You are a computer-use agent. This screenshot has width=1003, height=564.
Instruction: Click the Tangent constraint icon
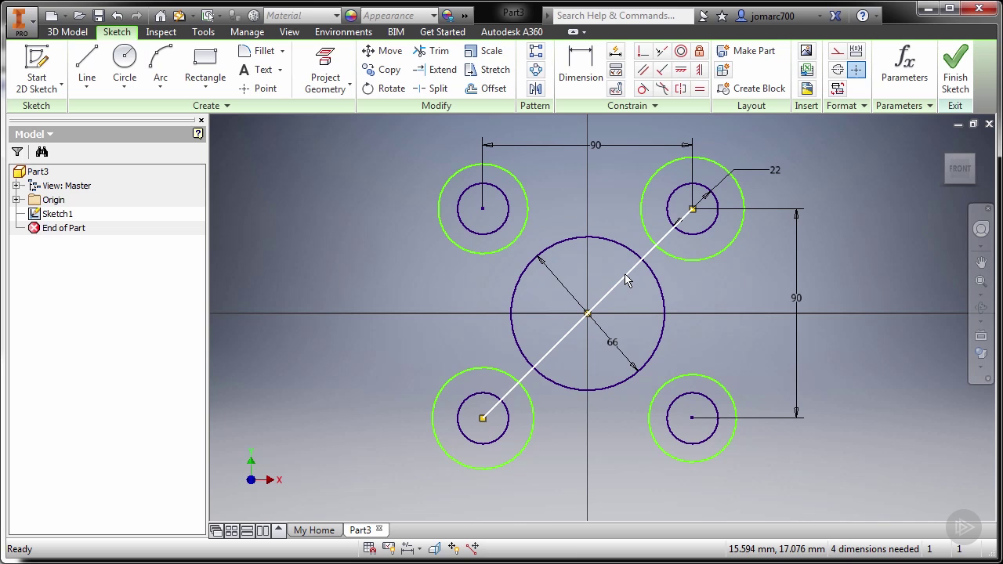[x=643, y=89]
